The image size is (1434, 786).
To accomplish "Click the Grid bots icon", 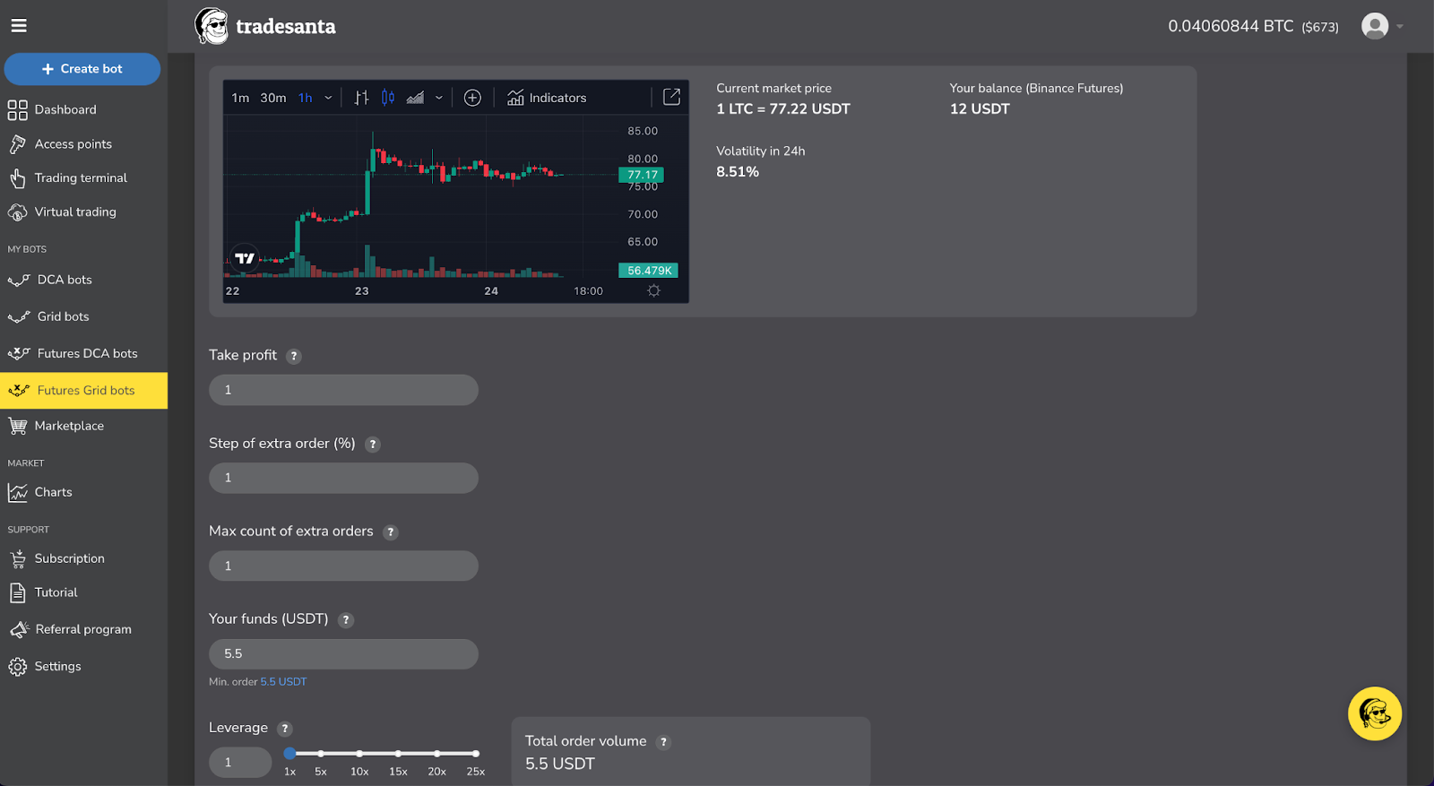I will [19, 317].
